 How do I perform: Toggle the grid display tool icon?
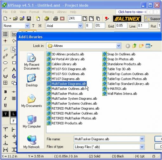5,34
